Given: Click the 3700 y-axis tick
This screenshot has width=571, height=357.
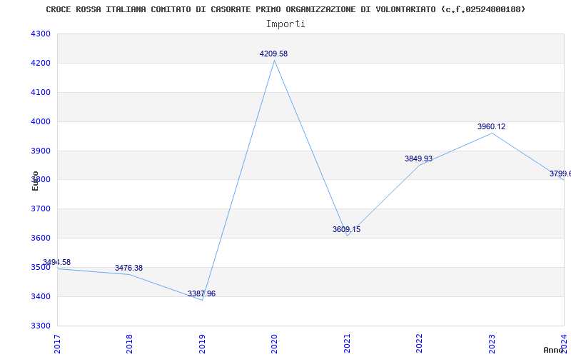Looking at the screenshot, I should [x=41, y=208].
